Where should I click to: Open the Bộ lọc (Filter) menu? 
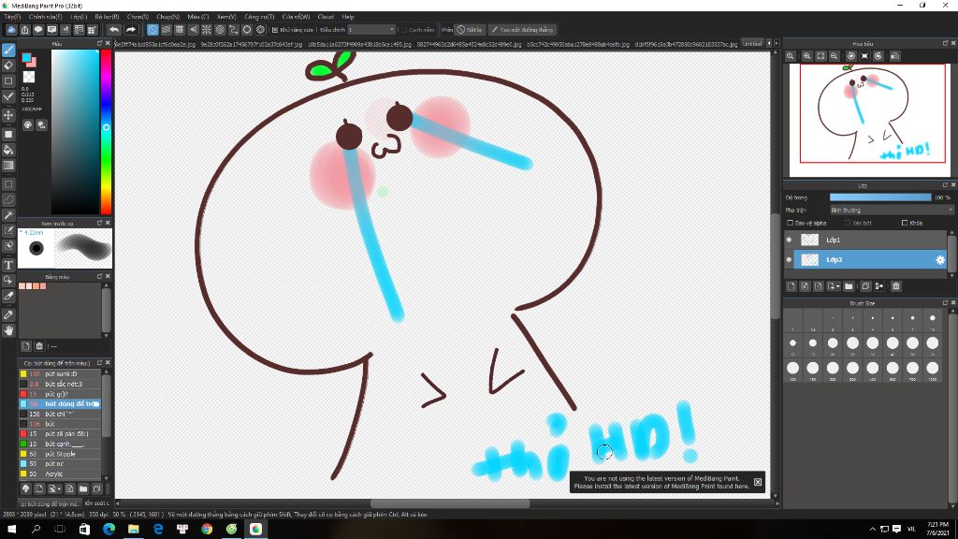tap(107, 17)
